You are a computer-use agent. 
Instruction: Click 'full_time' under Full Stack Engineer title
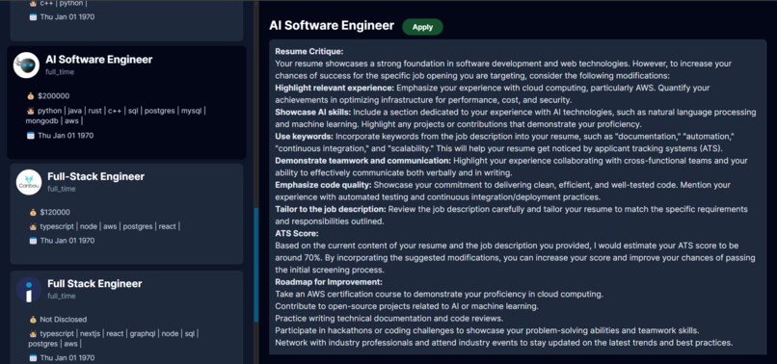(62, 296)
